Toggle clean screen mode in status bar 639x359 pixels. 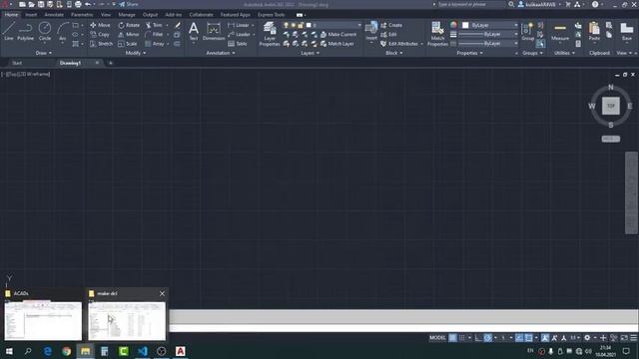coord(624,338)
